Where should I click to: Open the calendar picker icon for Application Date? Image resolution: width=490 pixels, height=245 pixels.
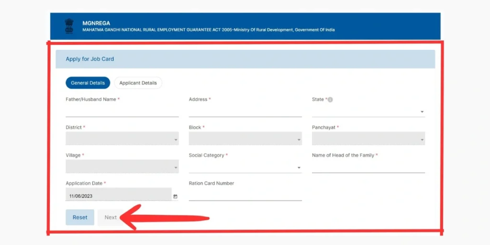click(175, 196)
